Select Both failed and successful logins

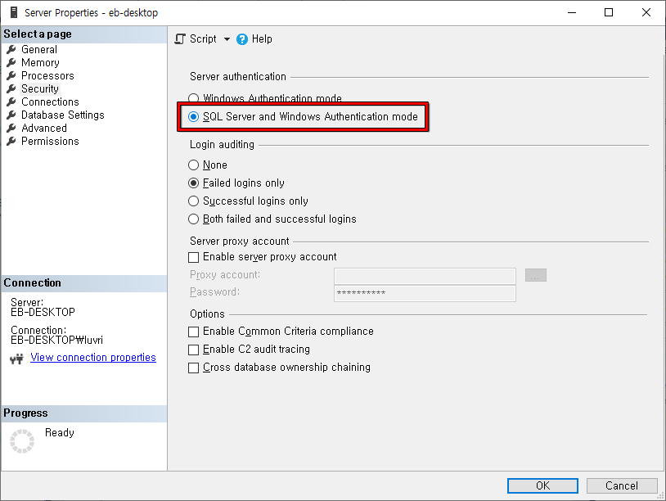pyautogui.click(x=193, y=219)
